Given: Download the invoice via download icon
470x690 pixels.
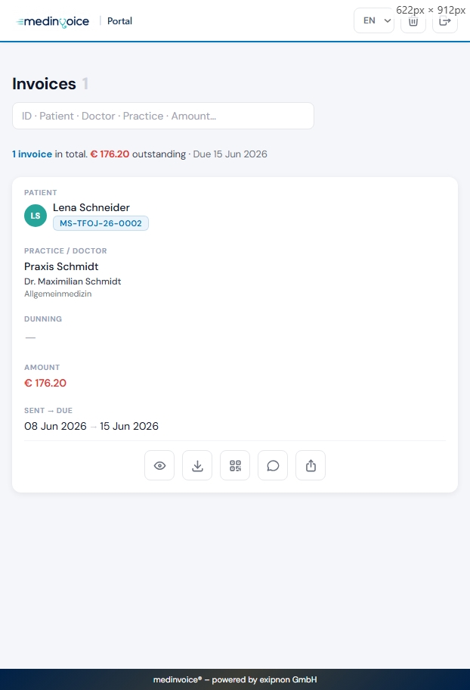Looking at the screenshot, I should tap(197, 465).
